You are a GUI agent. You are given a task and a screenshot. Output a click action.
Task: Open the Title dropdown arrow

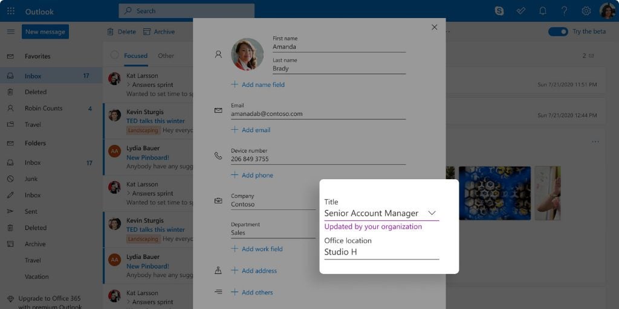432,213
